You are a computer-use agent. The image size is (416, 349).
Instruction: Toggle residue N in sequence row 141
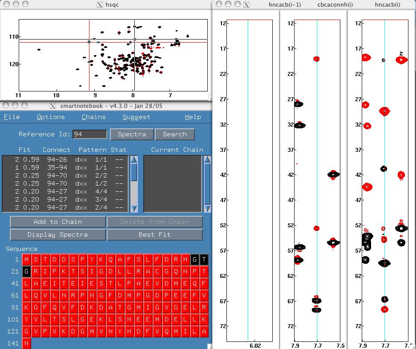(x=27, y=343)
